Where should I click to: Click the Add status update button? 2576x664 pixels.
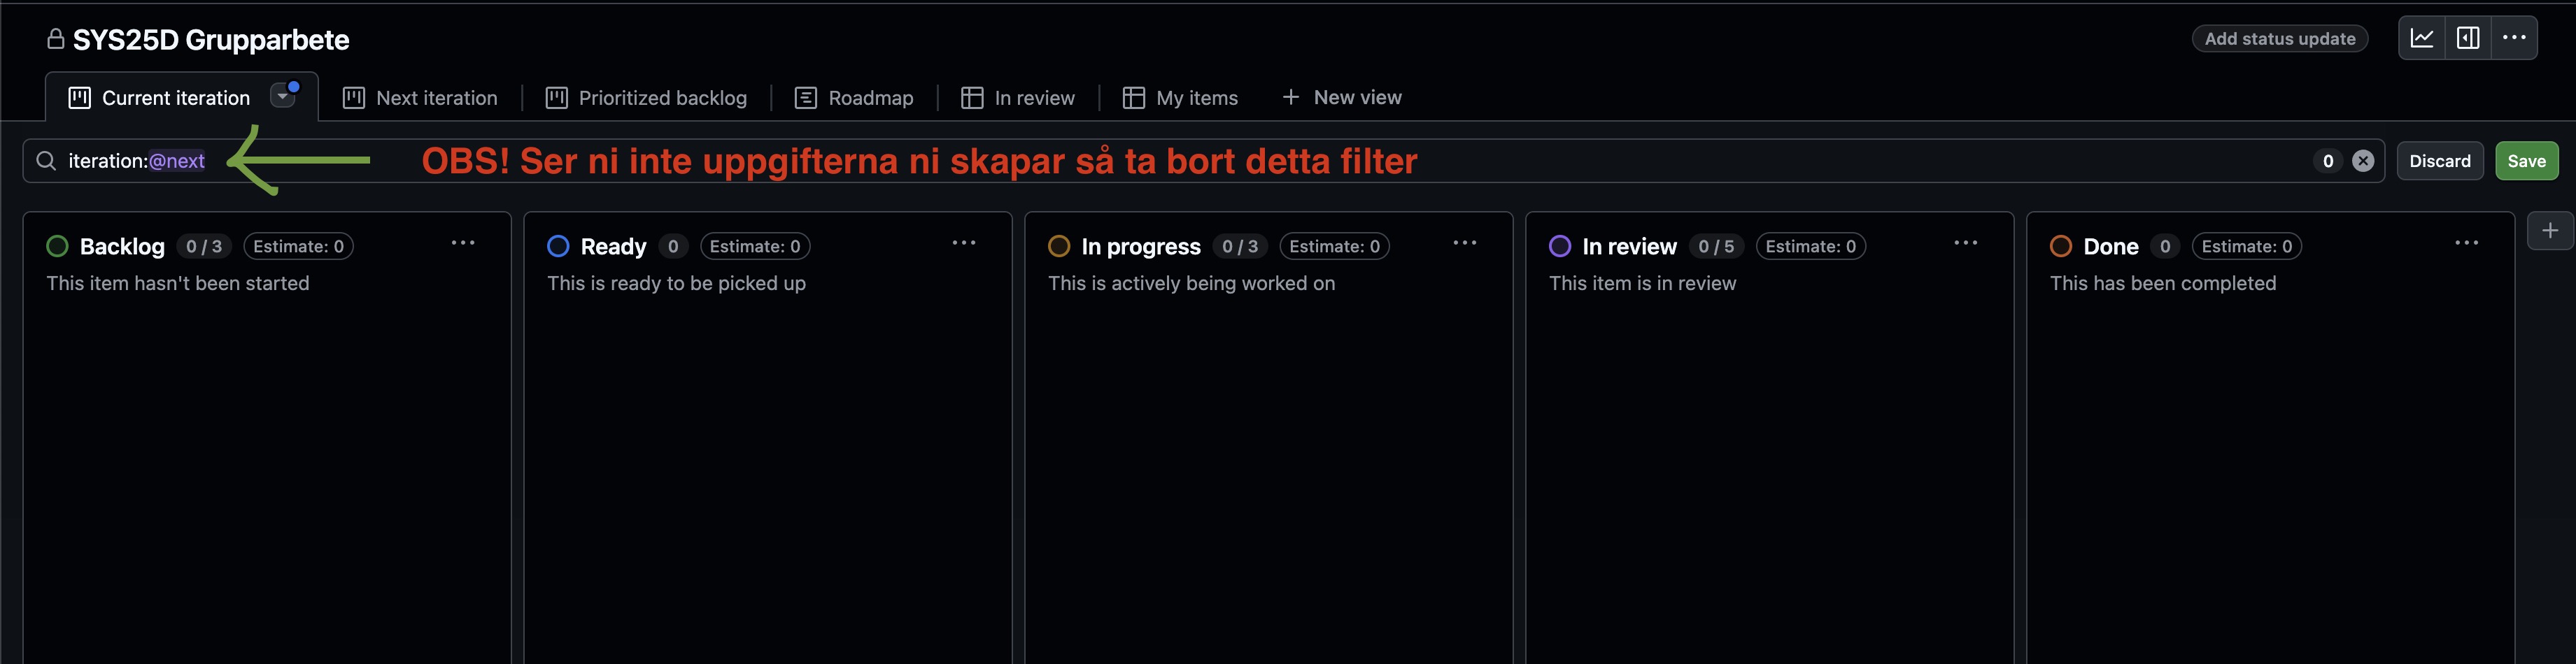[2280, 38]
